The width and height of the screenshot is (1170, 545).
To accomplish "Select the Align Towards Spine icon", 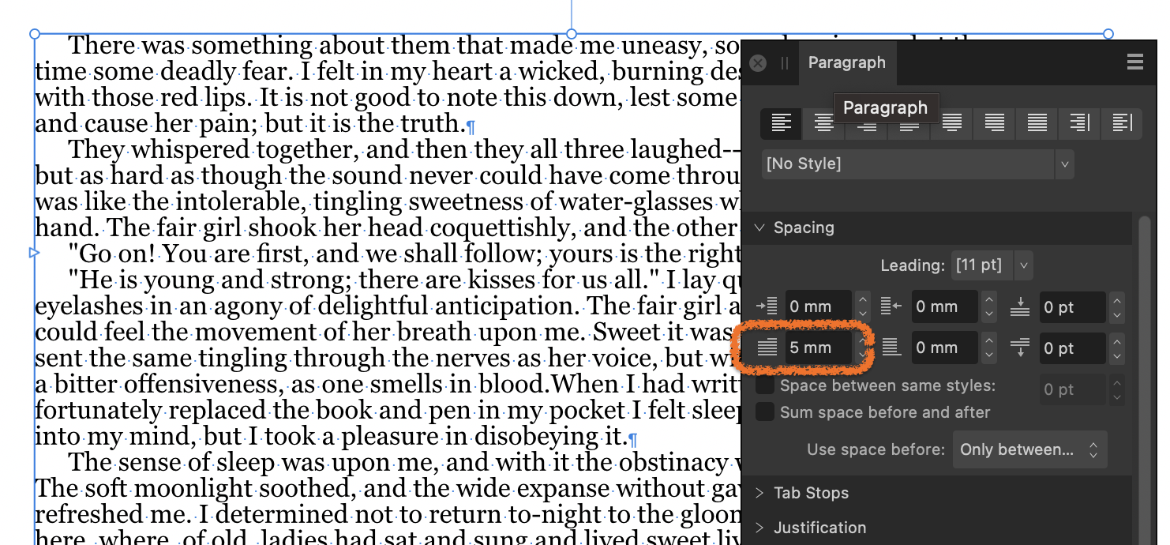I will 1079,122.
